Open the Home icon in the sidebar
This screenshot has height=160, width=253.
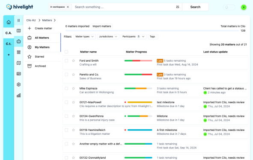point(9,22)
